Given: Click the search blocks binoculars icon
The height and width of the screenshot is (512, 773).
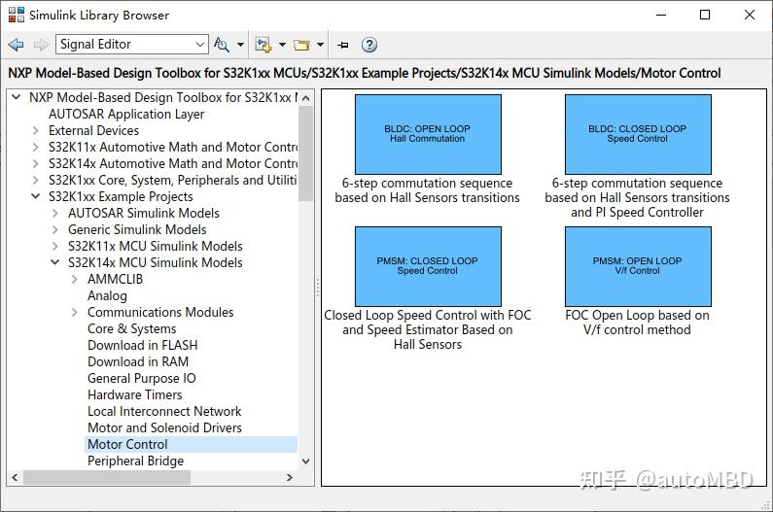Looking at the screenshot, I should point(222,45).
